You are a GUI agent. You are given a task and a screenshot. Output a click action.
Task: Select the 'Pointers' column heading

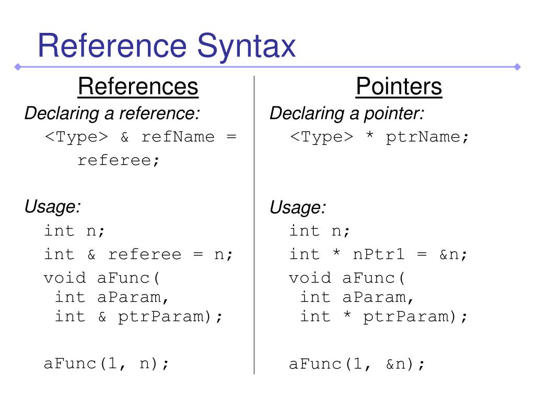399,86
